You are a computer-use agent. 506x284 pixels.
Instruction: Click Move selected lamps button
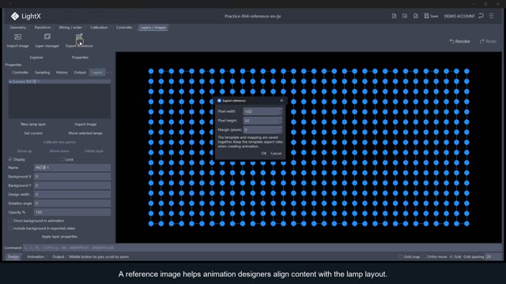[85, 133]
